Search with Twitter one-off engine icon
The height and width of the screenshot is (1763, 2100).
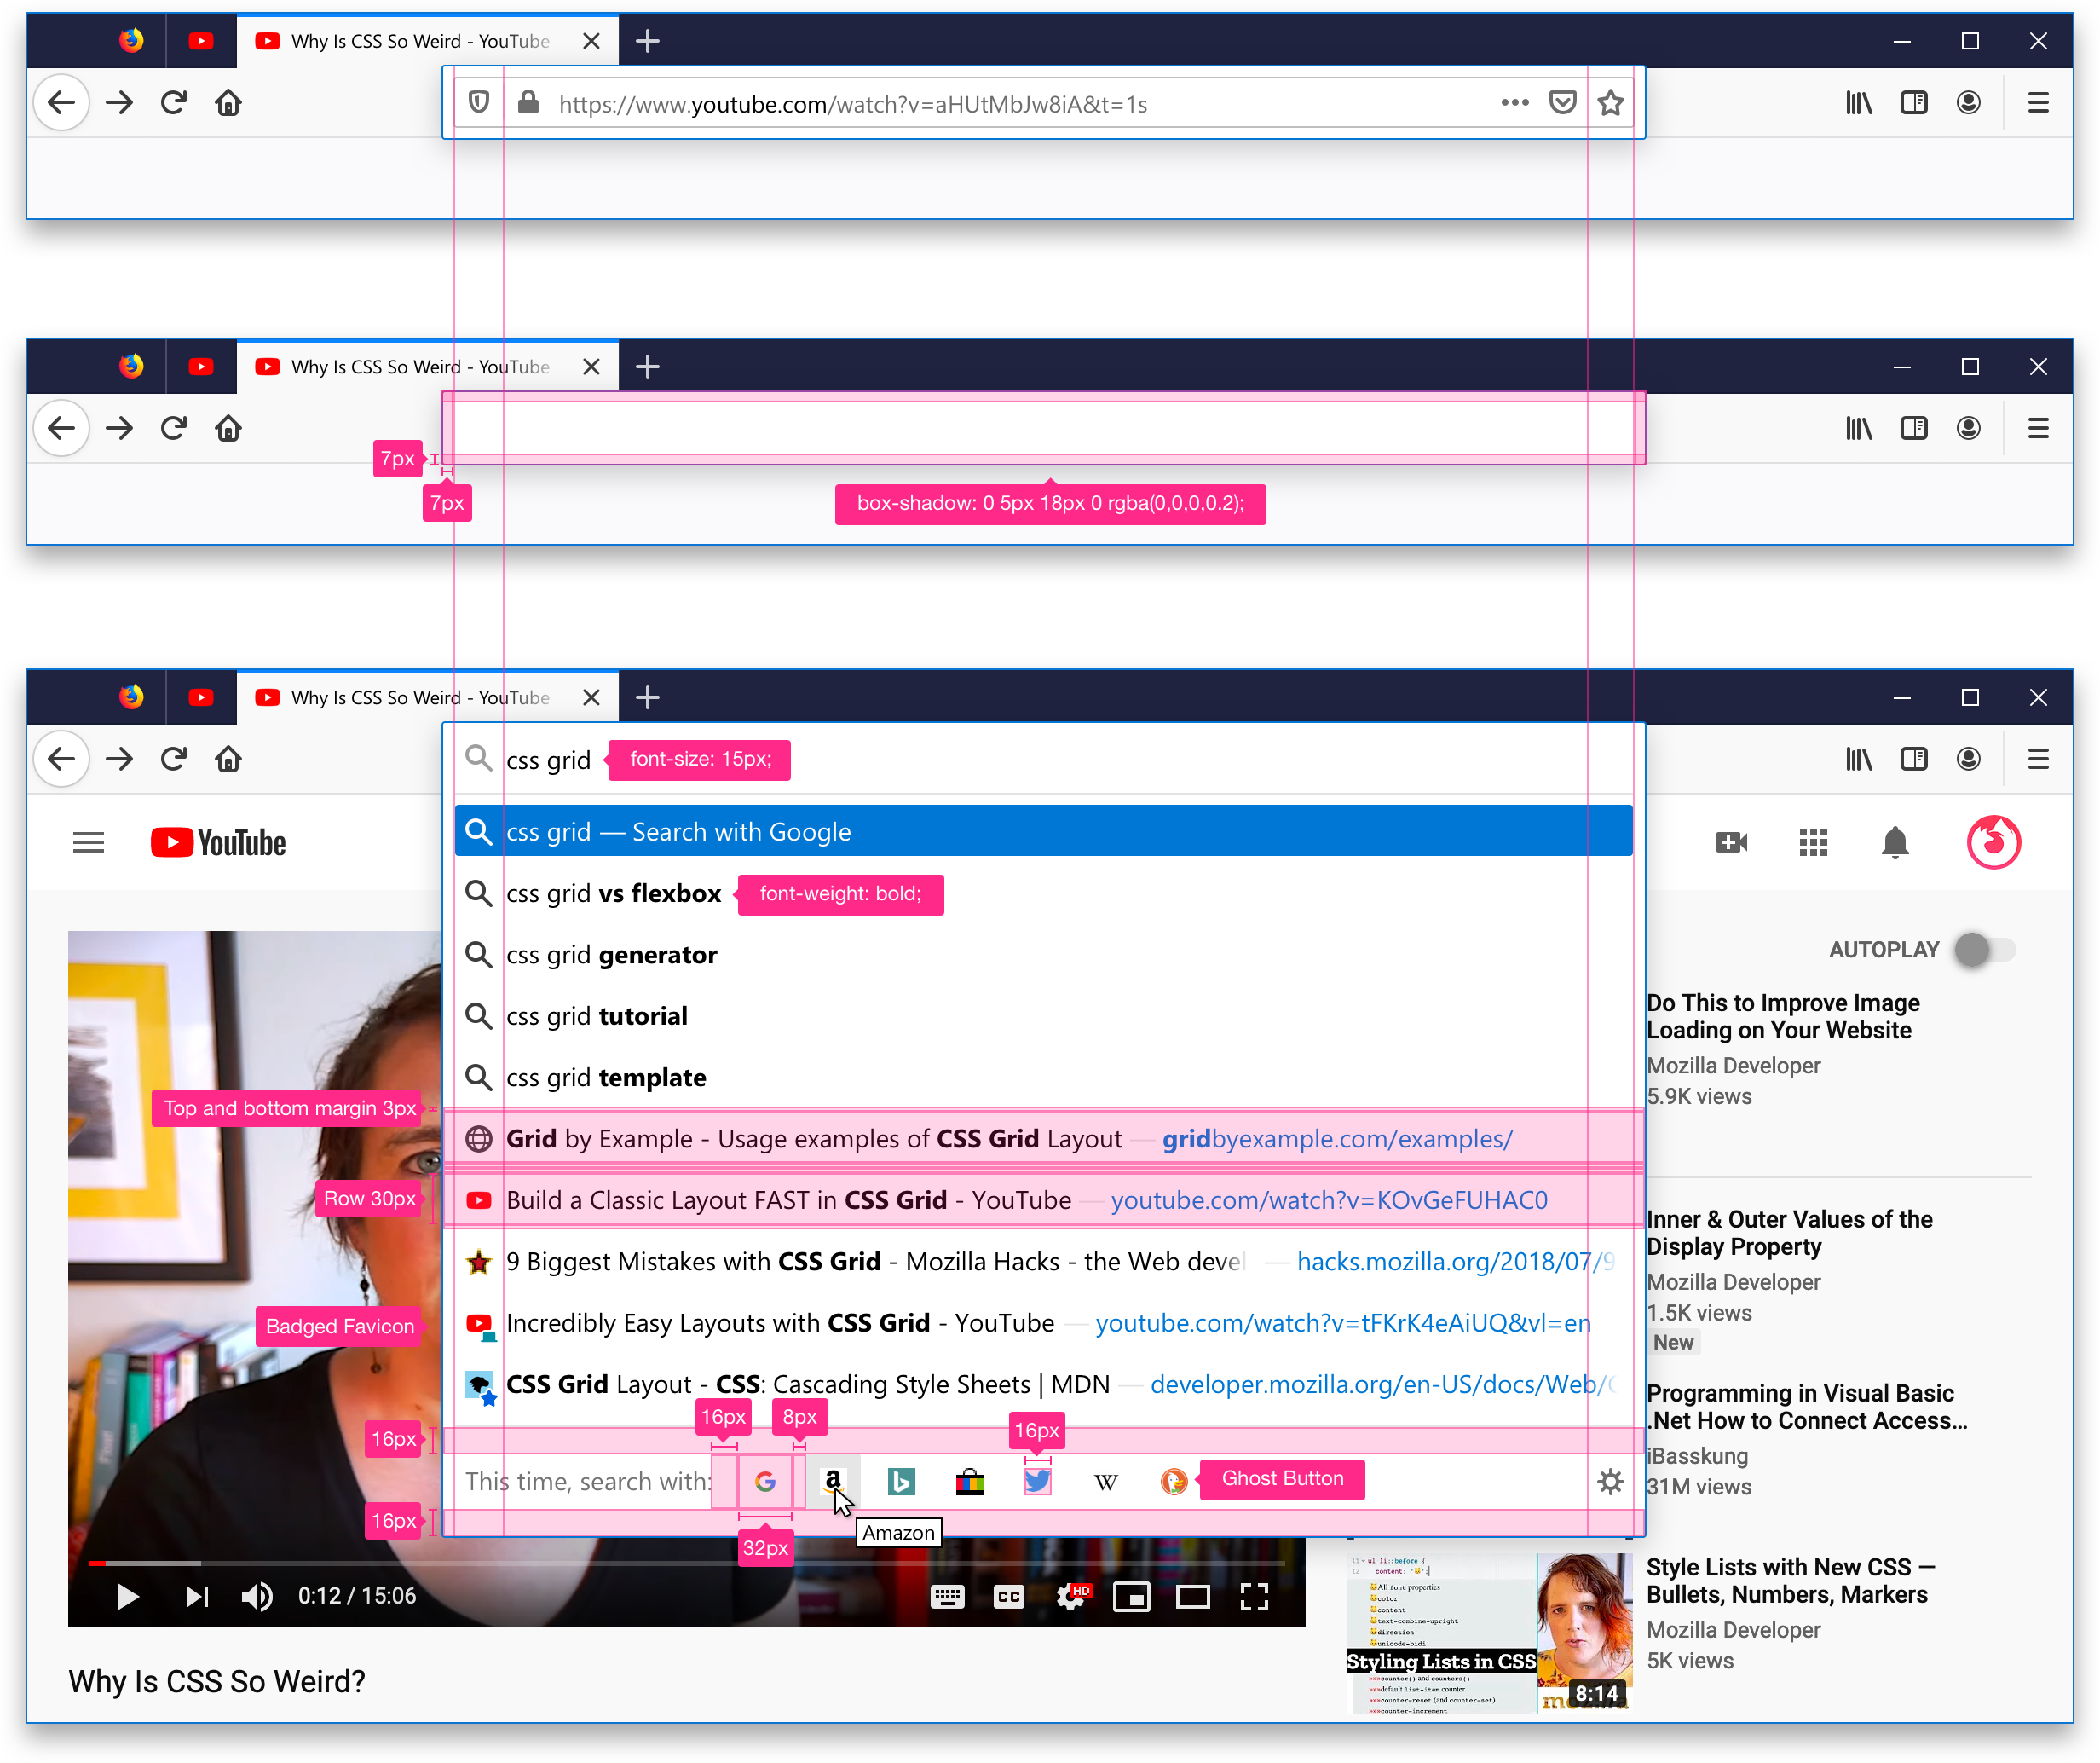[1038, 1481]
